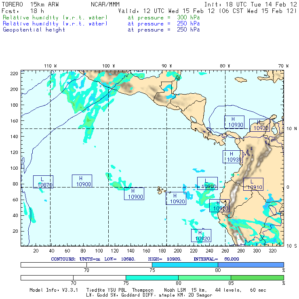
Task: Click the 'CONTOURS: UNITS=m' text
Action: coord(76,259)
